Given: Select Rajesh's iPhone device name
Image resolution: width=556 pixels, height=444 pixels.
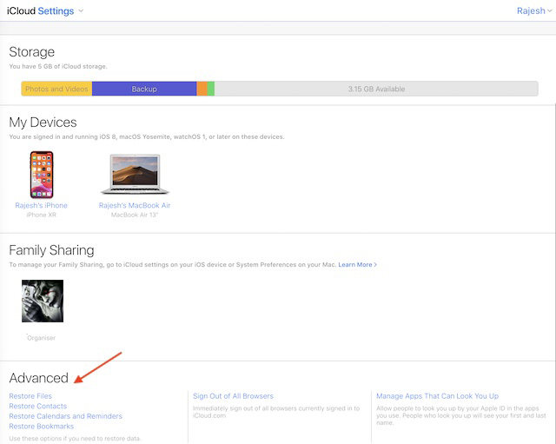Looking at the screenshot, I should (41, 206).
